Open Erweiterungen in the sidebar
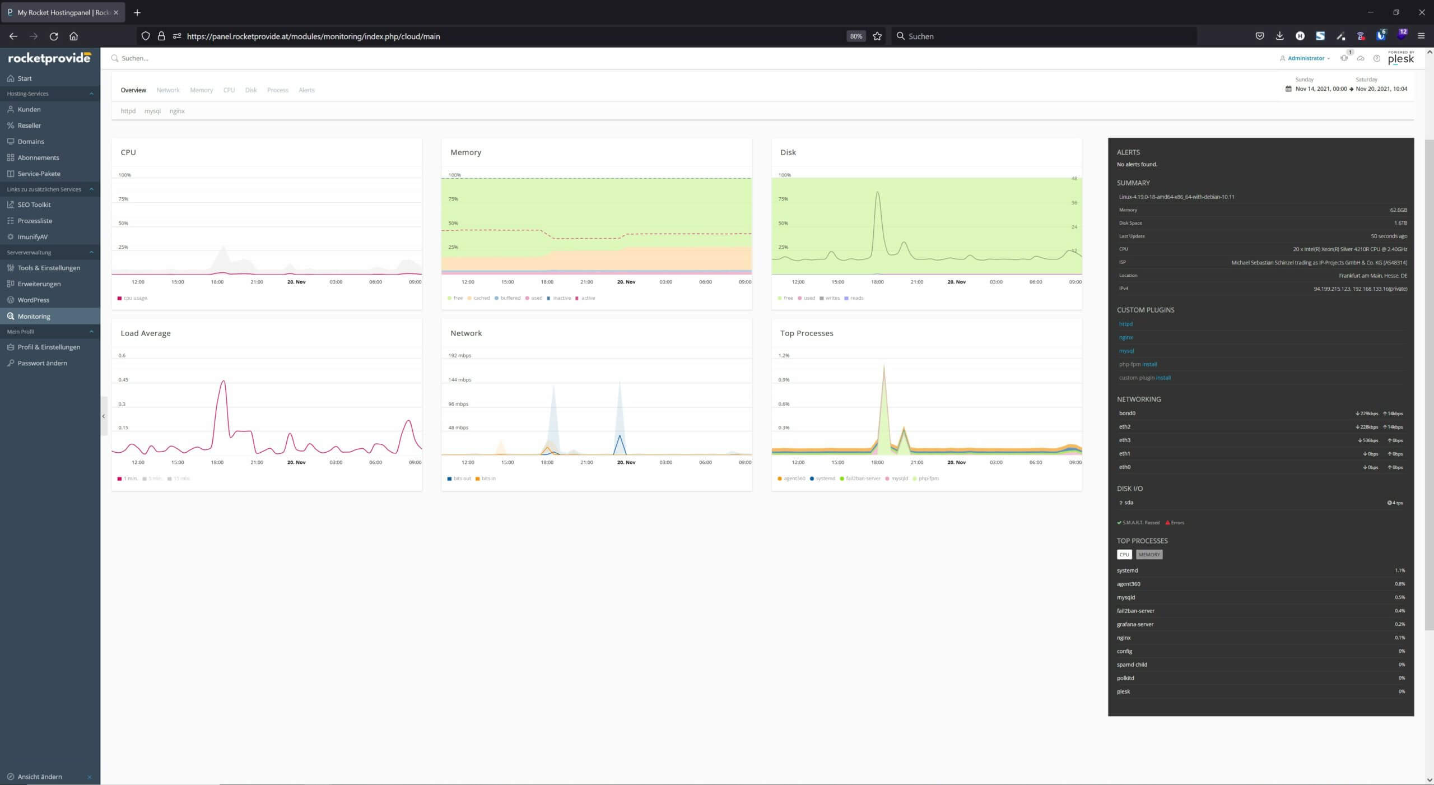 (x=39, y=284)
